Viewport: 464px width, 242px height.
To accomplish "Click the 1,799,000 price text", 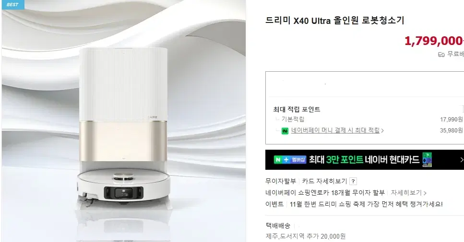I will point(434,41).
